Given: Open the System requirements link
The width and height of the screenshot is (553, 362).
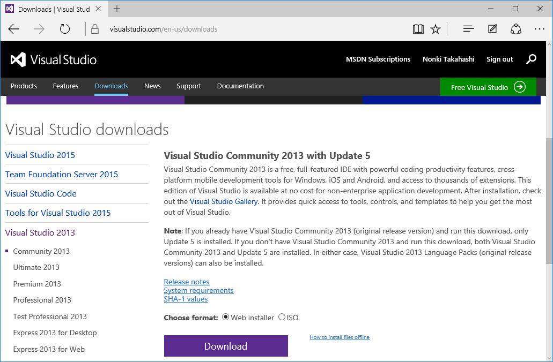Looking at the screenshot, I should [198, 291].
